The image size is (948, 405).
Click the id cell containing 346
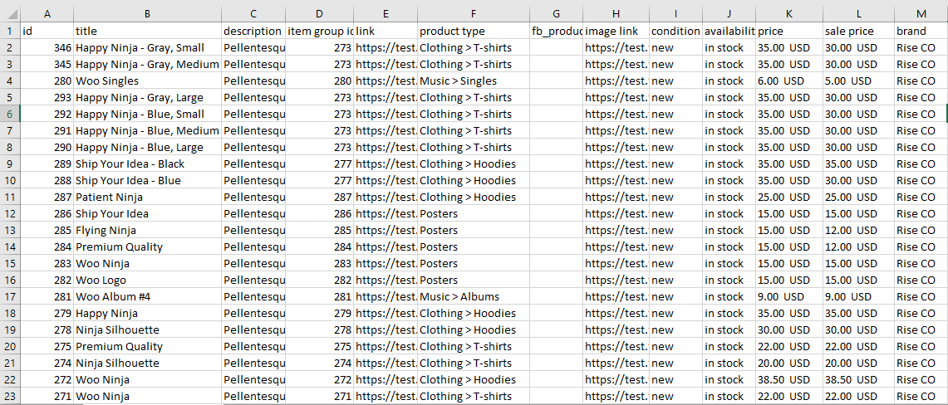[x=47, y=47]
